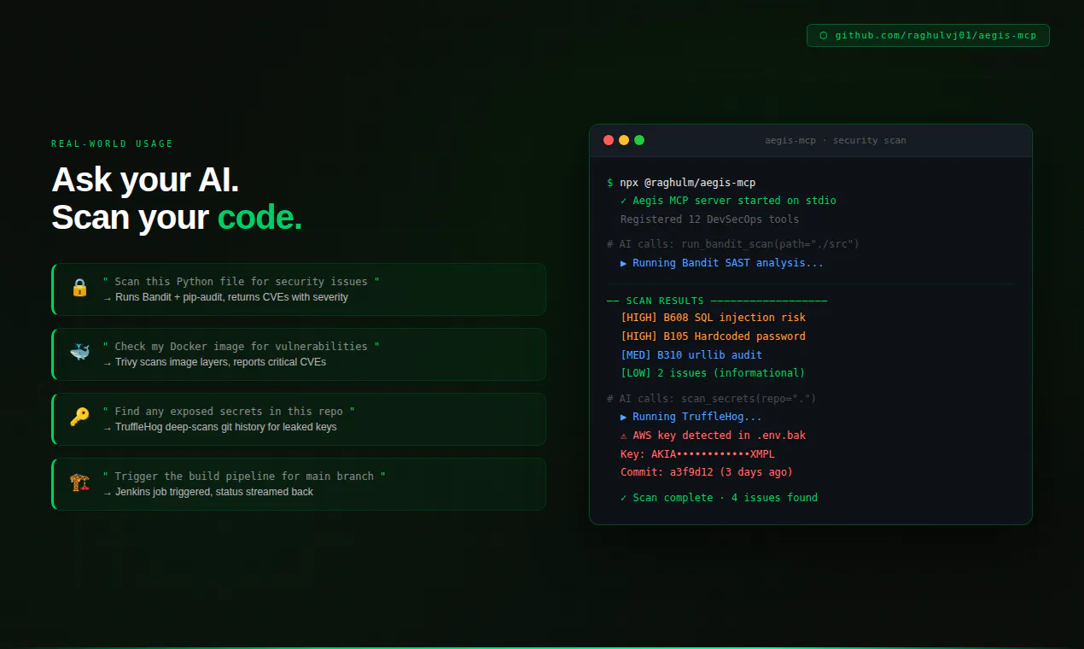Click the GitHub icon in the repo badge
This screenshot has width=1084, height=649.
tap(824, 36)
